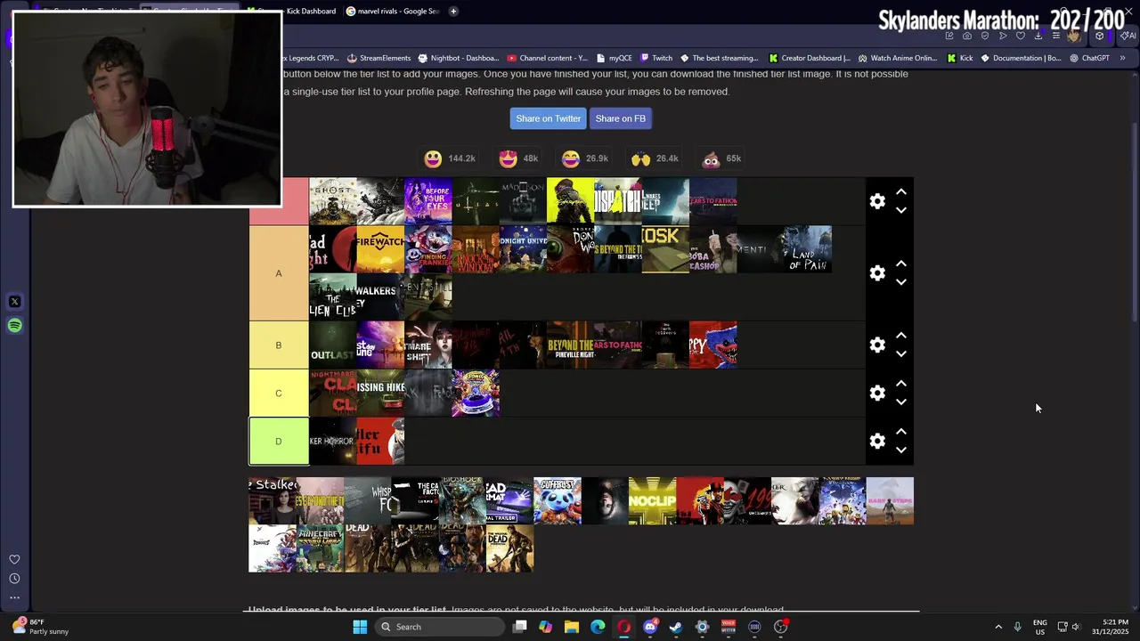Viewport: 1140px width, 641px height.
Task: Open Creator Dashboard bookmark
Action: click(x=810, y=58)
